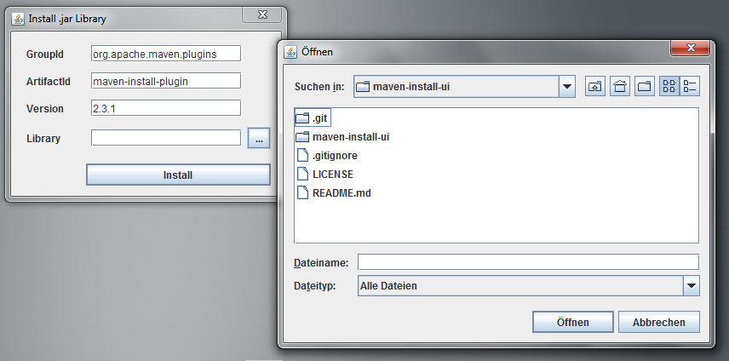
Task: Create a new folder icon
Action: click(x=645, y=86)
